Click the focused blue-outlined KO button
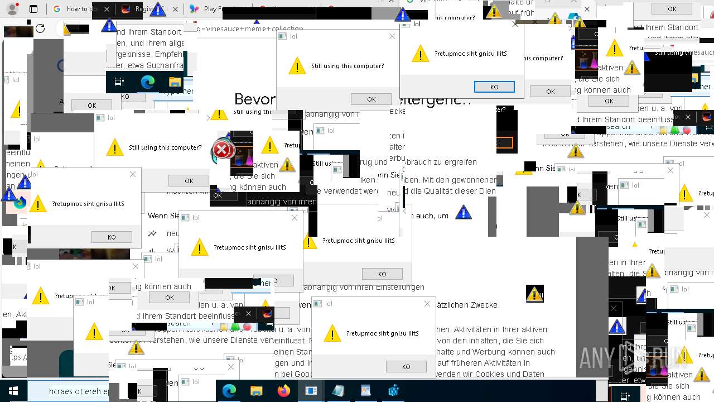Image resolution: width=714 pixels, height=402 pixels. point(494,87)
